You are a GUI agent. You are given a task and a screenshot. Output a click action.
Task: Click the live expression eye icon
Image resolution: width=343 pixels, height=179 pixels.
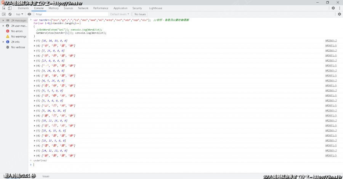[x=29, y=14]
